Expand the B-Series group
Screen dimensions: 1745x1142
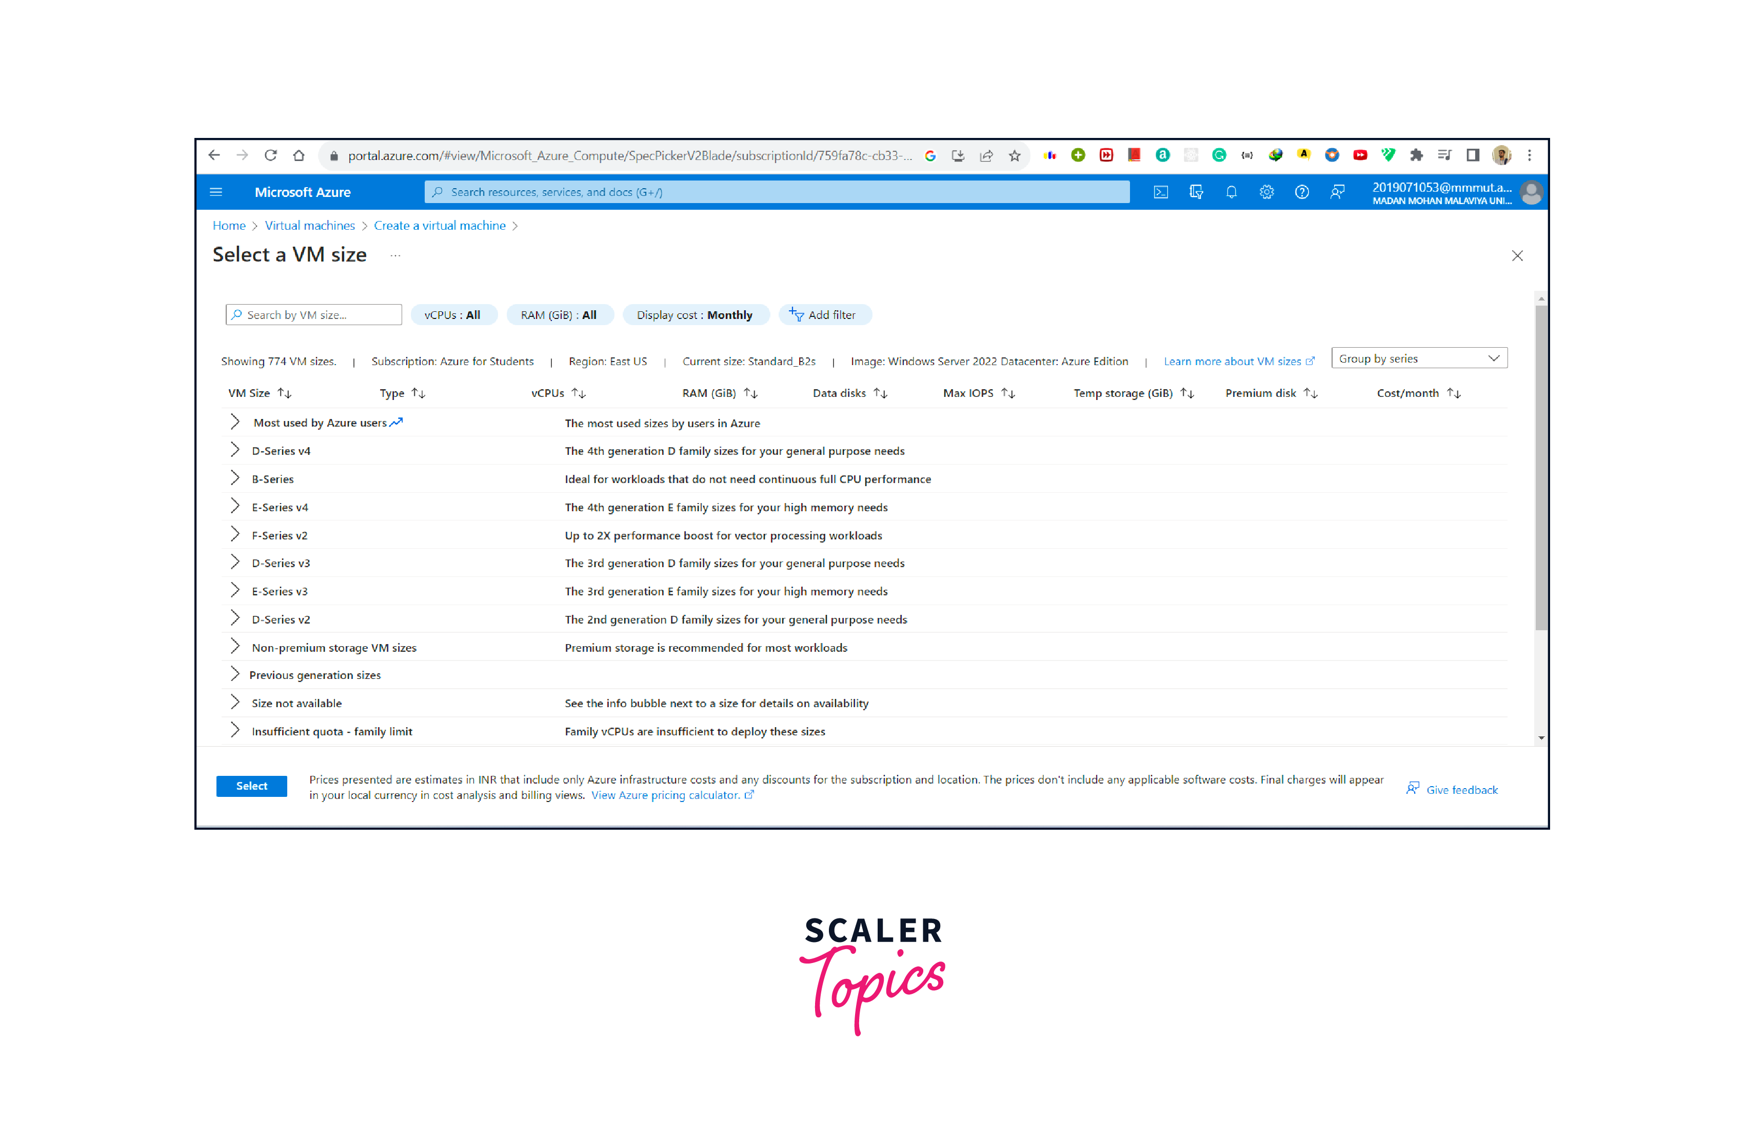(x=234, y=478)
